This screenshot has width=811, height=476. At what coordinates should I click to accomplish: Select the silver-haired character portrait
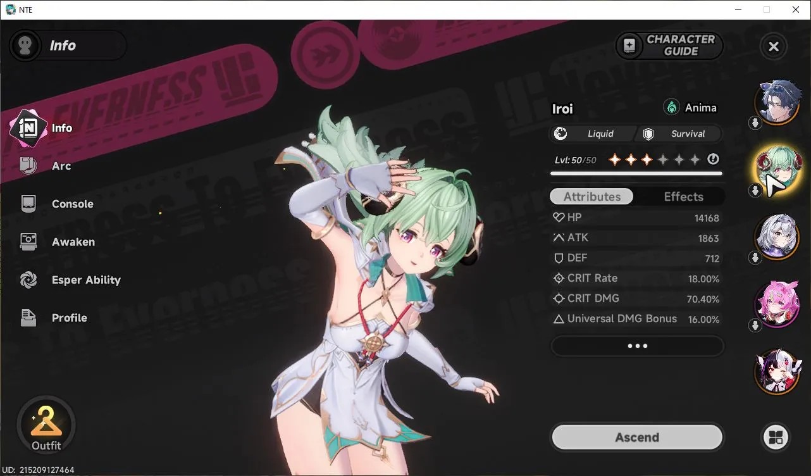coord(777,236)
